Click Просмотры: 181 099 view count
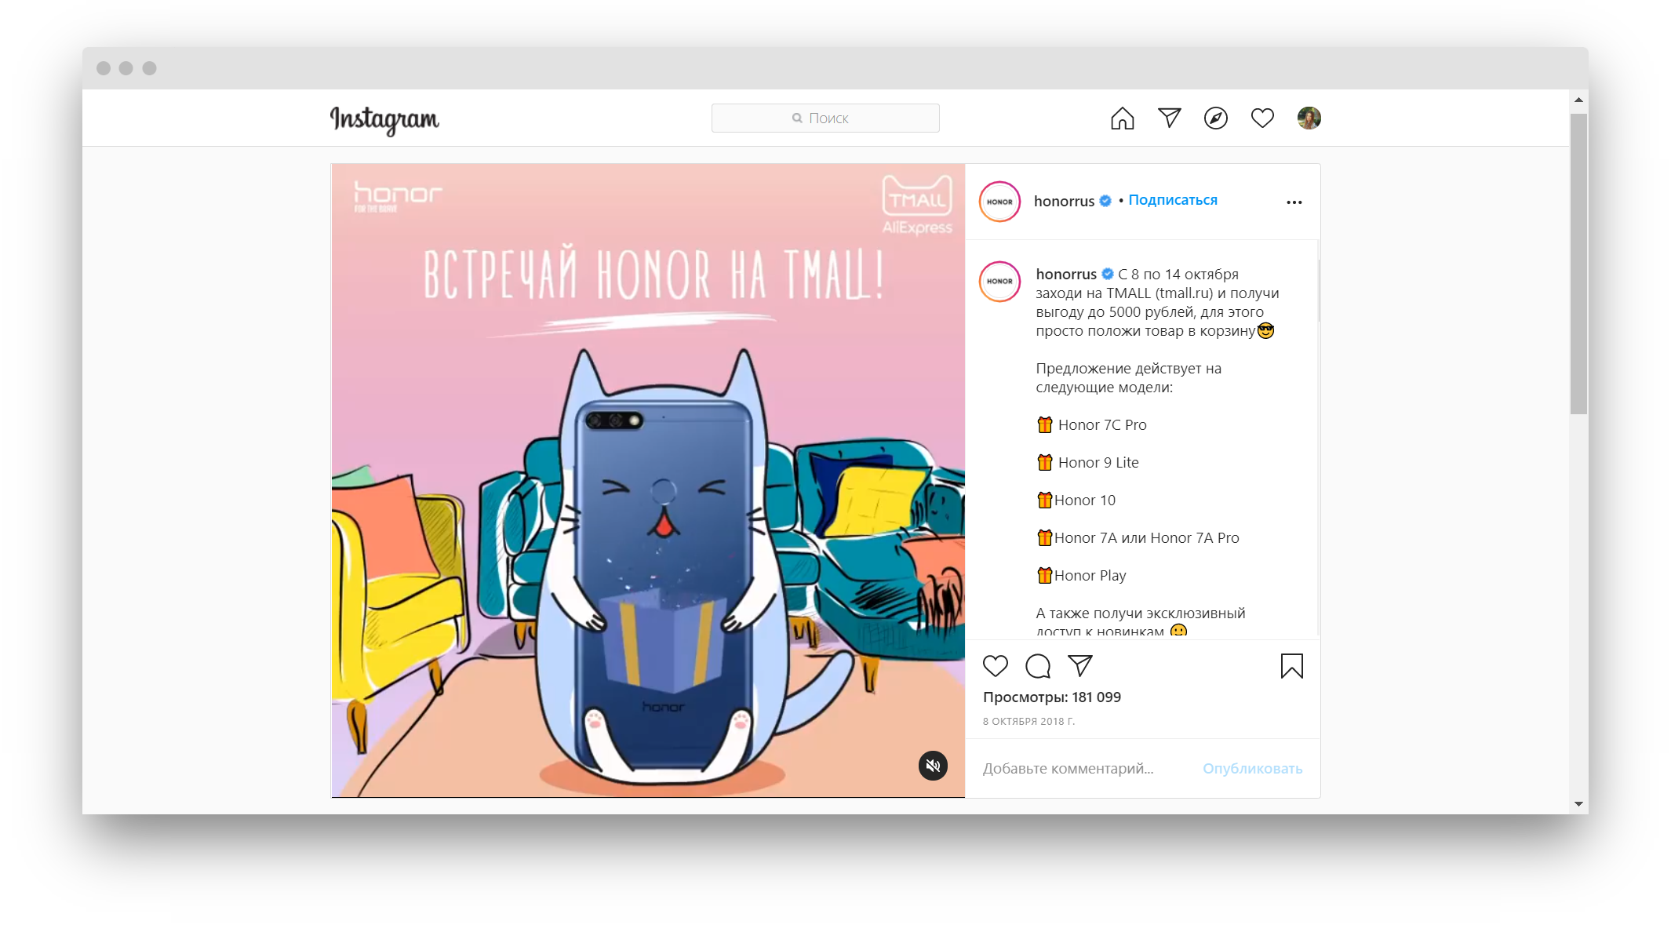 [x=1052, y=697]
